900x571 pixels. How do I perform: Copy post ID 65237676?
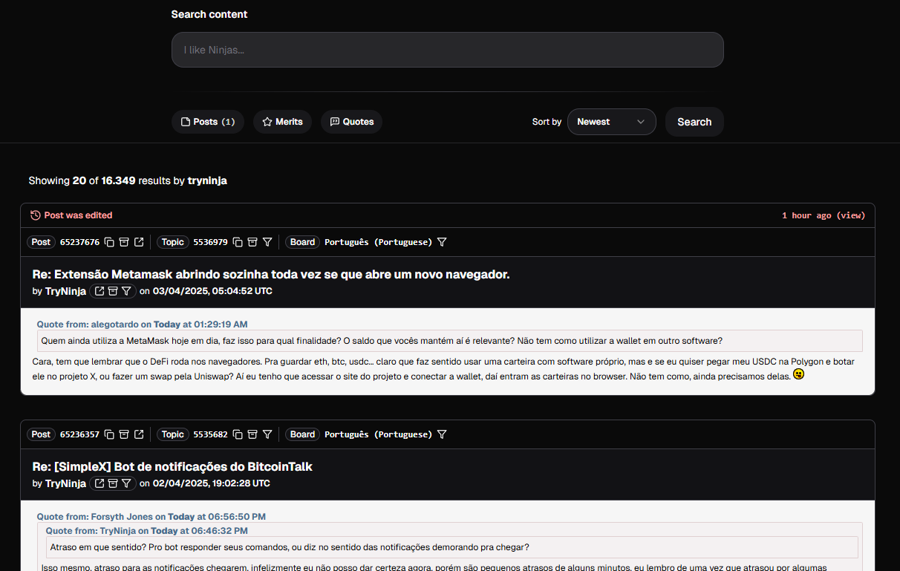coord(109,242)
